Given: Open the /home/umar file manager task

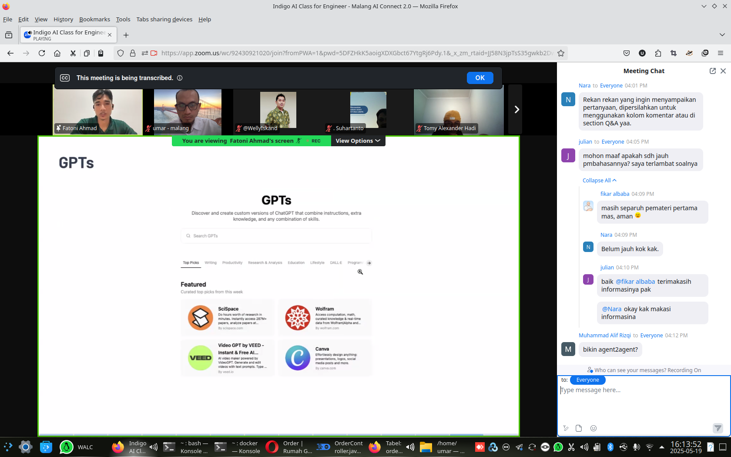Looking at the screenshot, I should tap(443, 447).
